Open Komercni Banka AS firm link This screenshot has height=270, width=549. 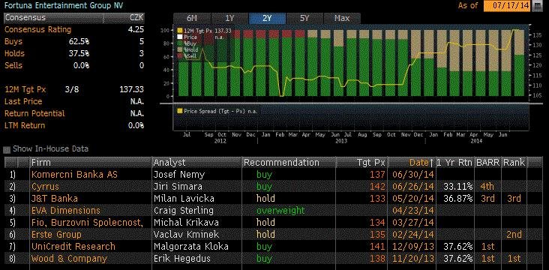74,175
